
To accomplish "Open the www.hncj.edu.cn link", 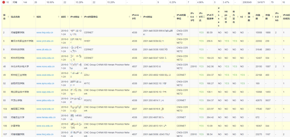I will [x=45, y=134].
